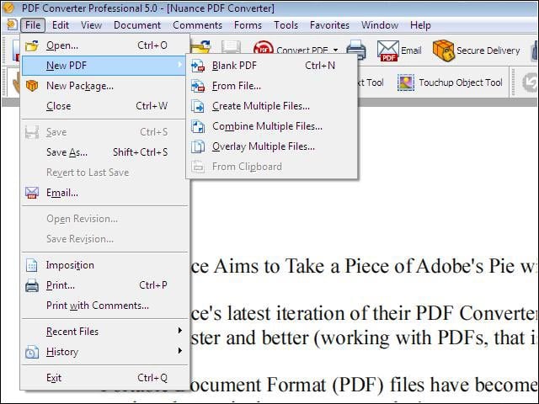Choose From File... in submenu
The image size is (539, 404).
point(271,86)
